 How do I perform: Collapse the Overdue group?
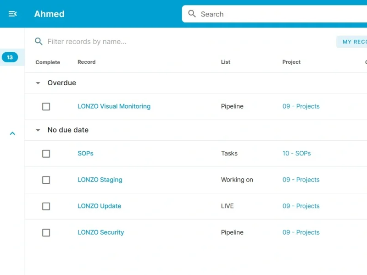[38, 83]
